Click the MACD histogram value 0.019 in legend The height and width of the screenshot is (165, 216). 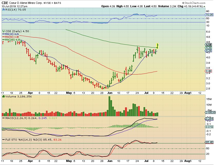point(53,118)
